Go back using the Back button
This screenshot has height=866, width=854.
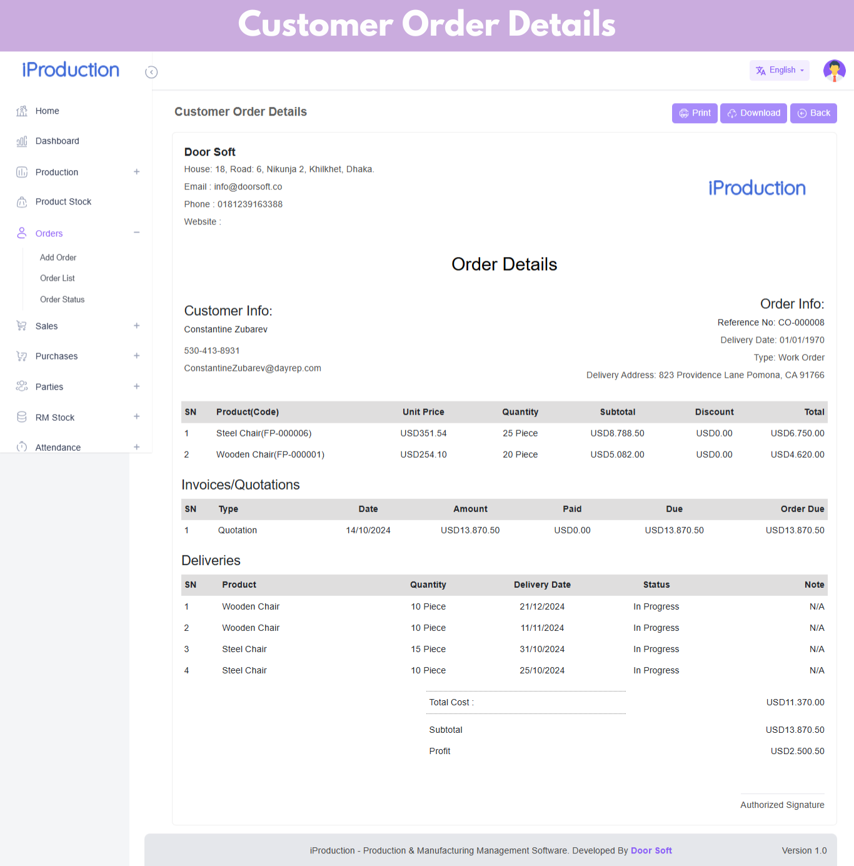813,113
